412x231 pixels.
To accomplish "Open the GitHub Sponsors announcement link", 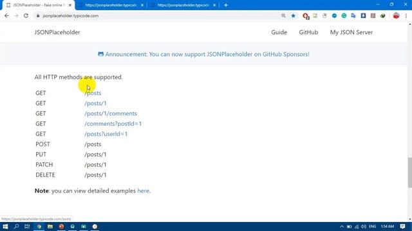I will (203, 54).
